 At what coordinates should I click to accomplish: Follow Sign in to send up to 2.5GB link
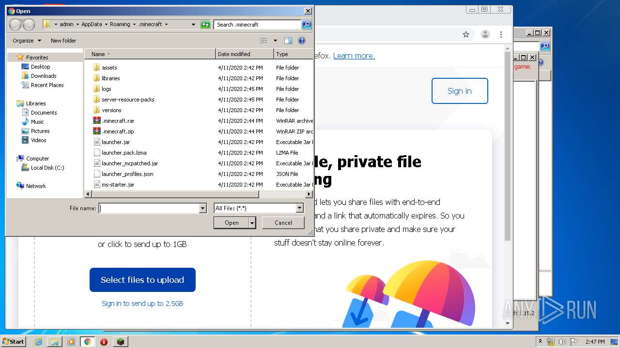click(142, 304)
